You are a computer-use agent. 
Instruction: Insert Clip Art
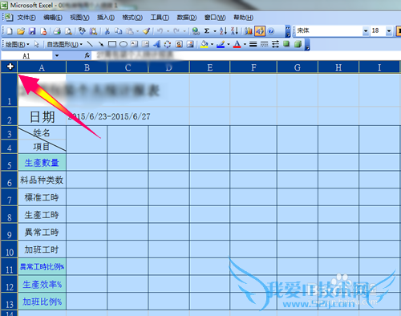pyautogui.click(x=179, y=44)
